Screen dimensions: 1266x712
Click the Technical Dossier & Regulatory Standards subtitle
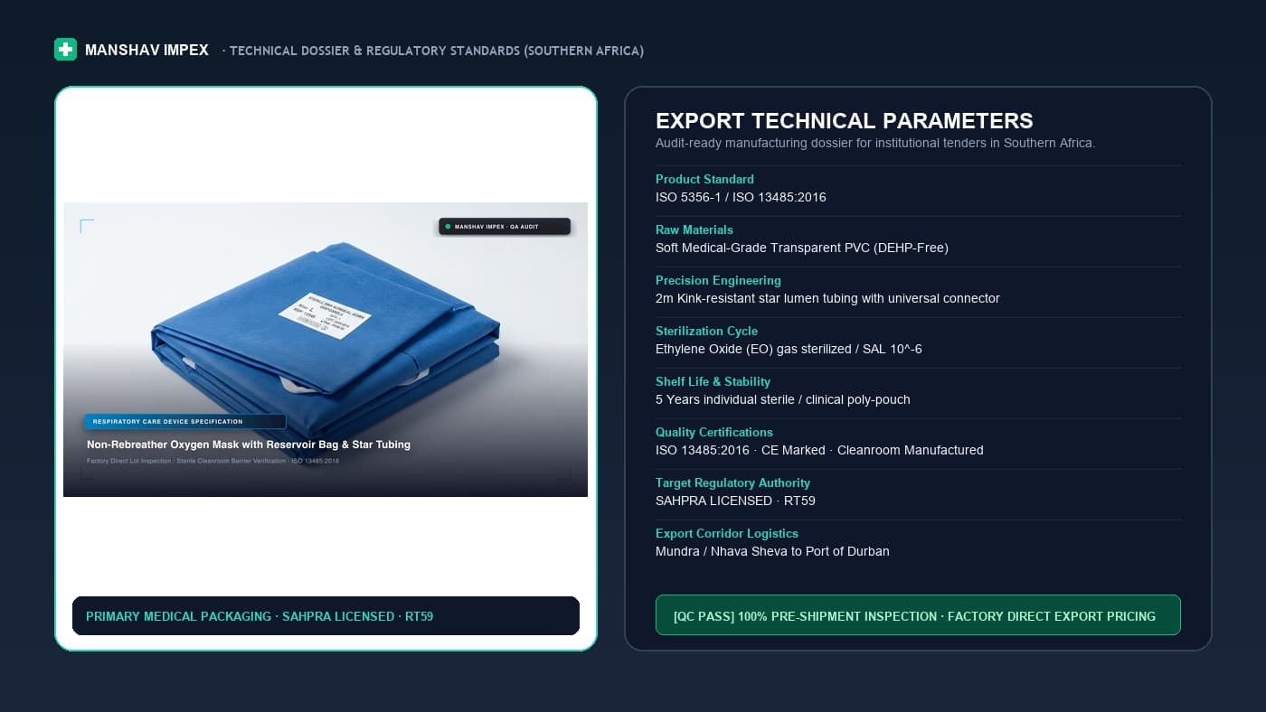(433, 51)
